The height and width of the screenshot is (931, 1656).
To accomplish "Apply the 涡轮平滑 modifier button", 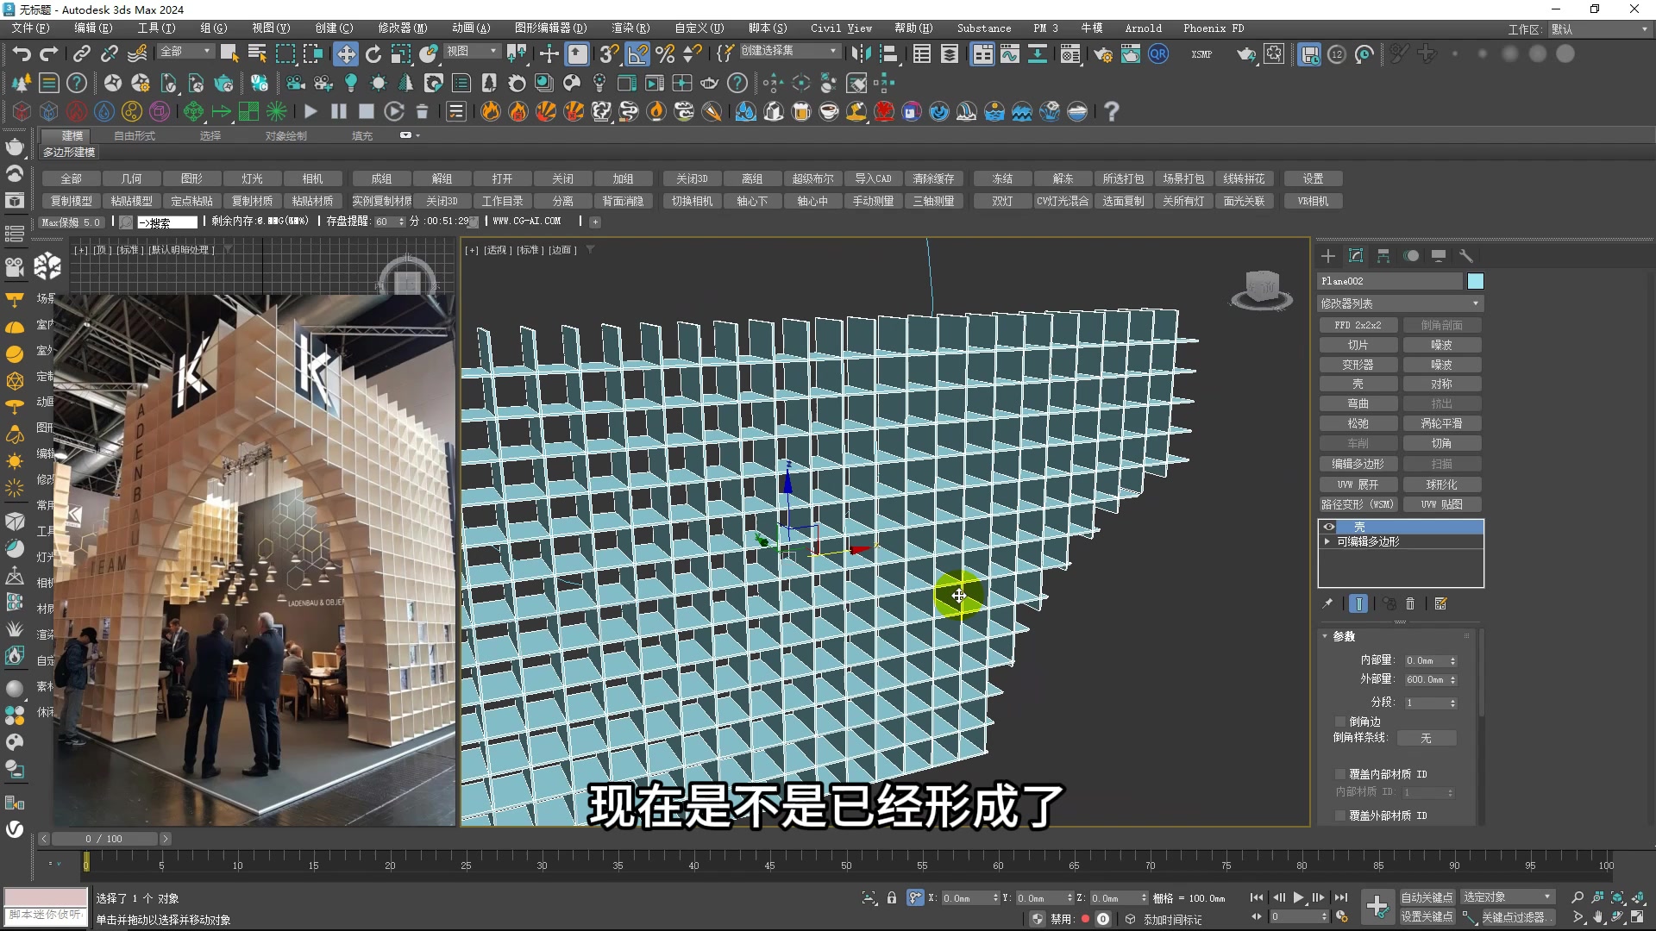I will (1442, 423).
